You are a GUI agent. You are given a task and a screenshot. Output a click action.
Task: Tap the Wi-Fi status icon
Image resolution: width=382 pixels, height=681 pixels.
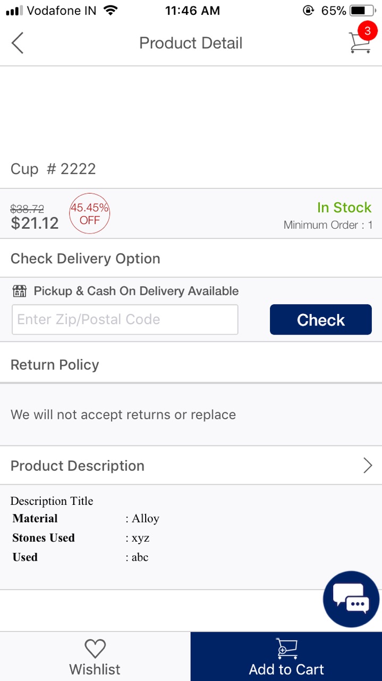click(x=111, y=10)
